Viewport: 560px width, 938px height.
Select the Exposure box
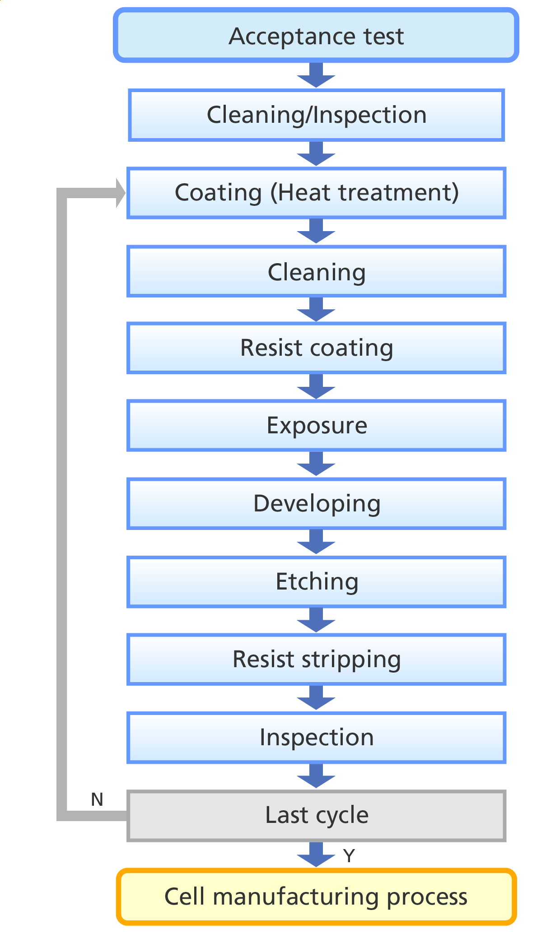pyautogui.click(x=316, y=426)
